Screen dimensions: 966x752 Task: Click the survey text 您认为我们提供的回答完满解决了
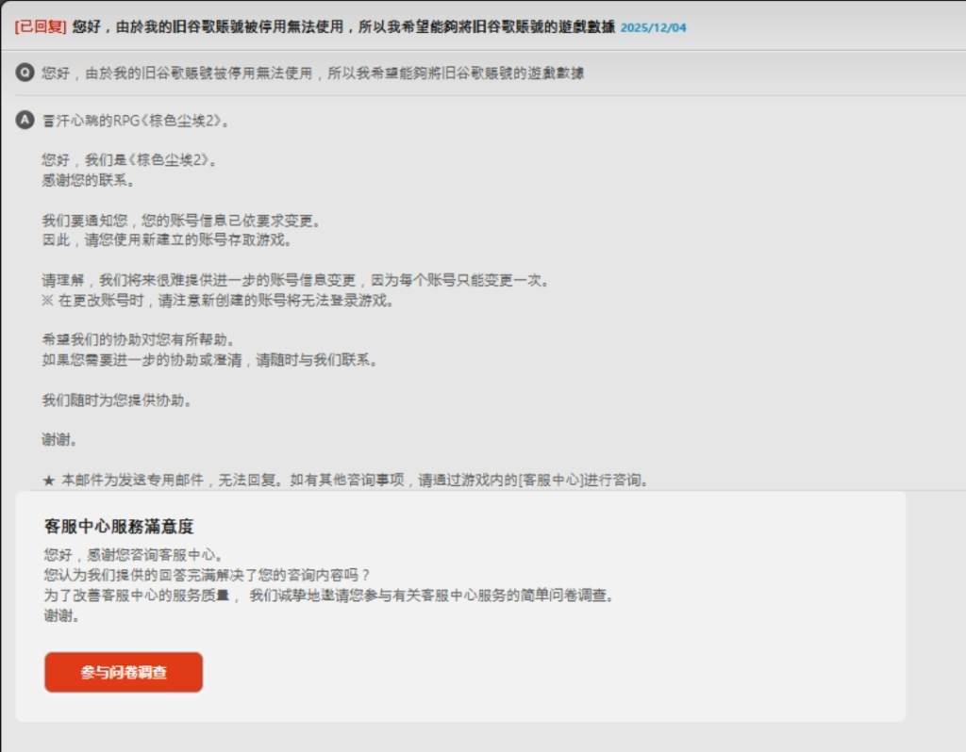(x=208, y=575)
